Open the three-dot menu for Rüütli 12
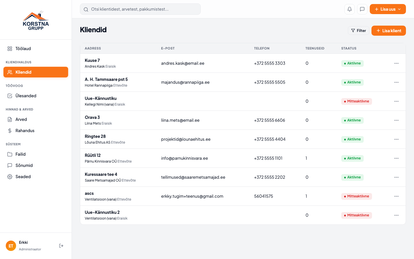This screenshot has width=414, height=259. pyautogui.click(x=396, y=158)
